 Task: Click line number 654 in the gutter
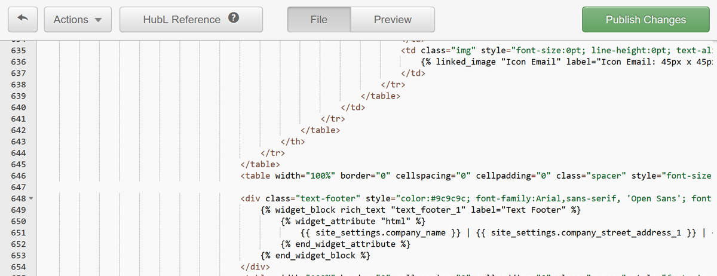[18, 266]
